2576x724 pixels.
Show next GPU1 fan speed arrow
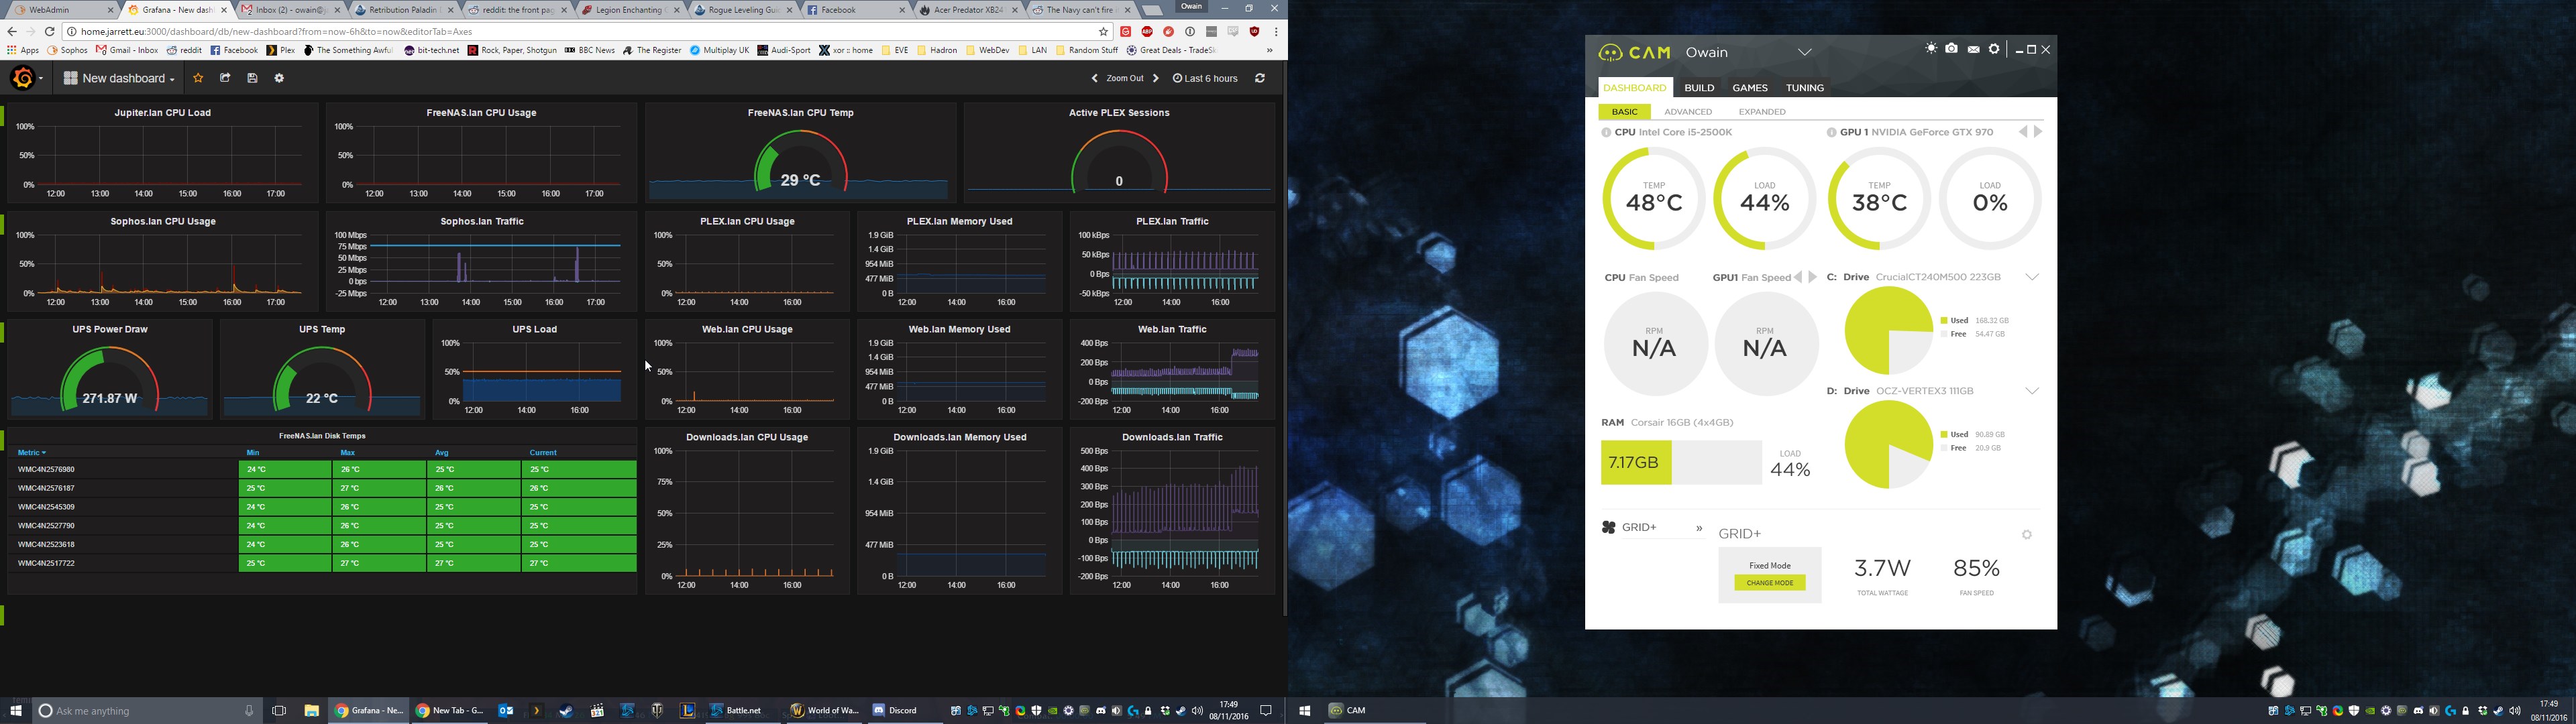[1812, 277]
